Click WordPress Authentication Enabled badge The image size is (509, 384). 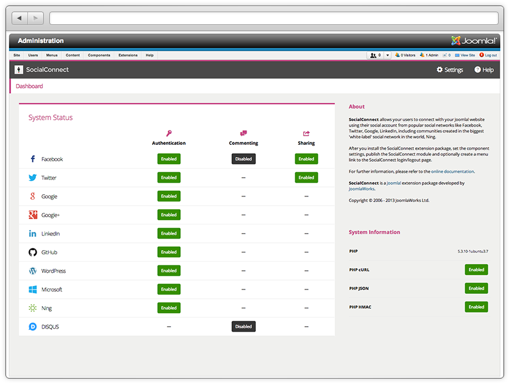coord(169,271)
